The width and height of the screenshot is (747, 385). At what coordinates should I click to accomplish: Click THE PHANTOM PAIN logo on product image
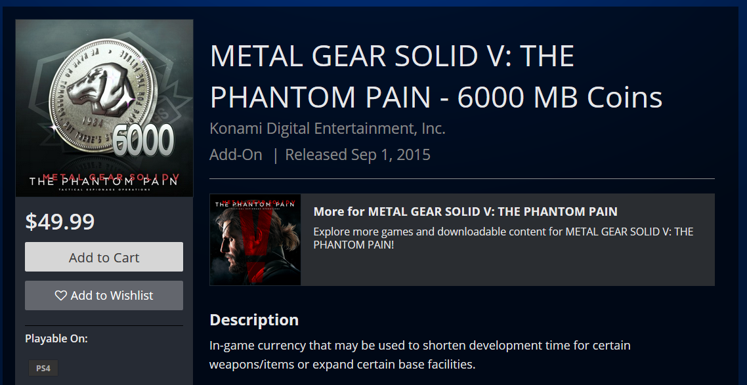pyautogui.click(x=104, y=180)
